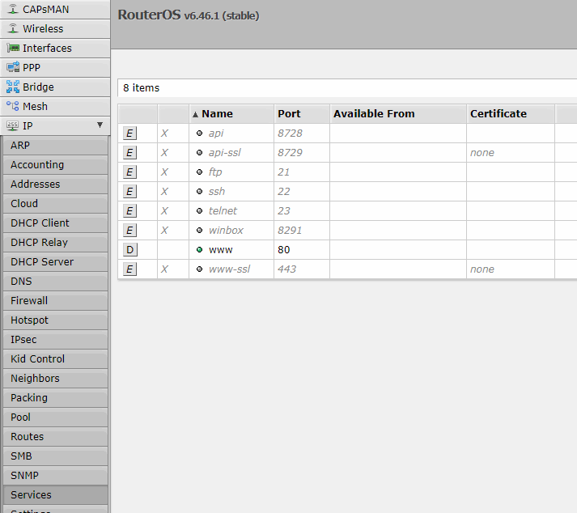The width and height of the screenshot is (577, 513).
Task: Click status dot of telnet service
Action: [x=199, y=211]
